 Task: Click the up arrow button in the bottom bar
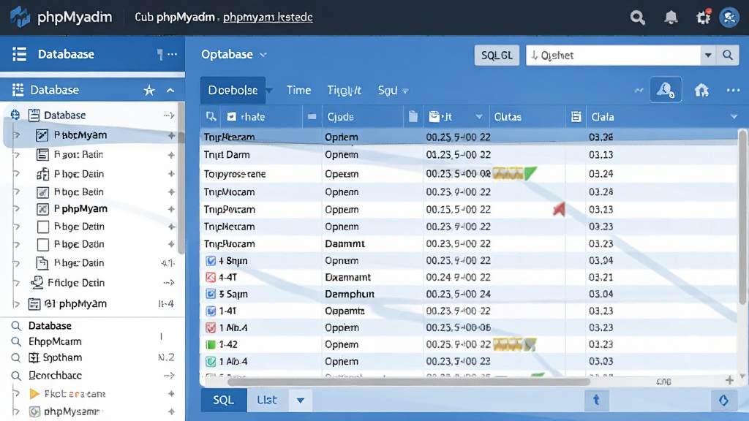click(596, 400)
